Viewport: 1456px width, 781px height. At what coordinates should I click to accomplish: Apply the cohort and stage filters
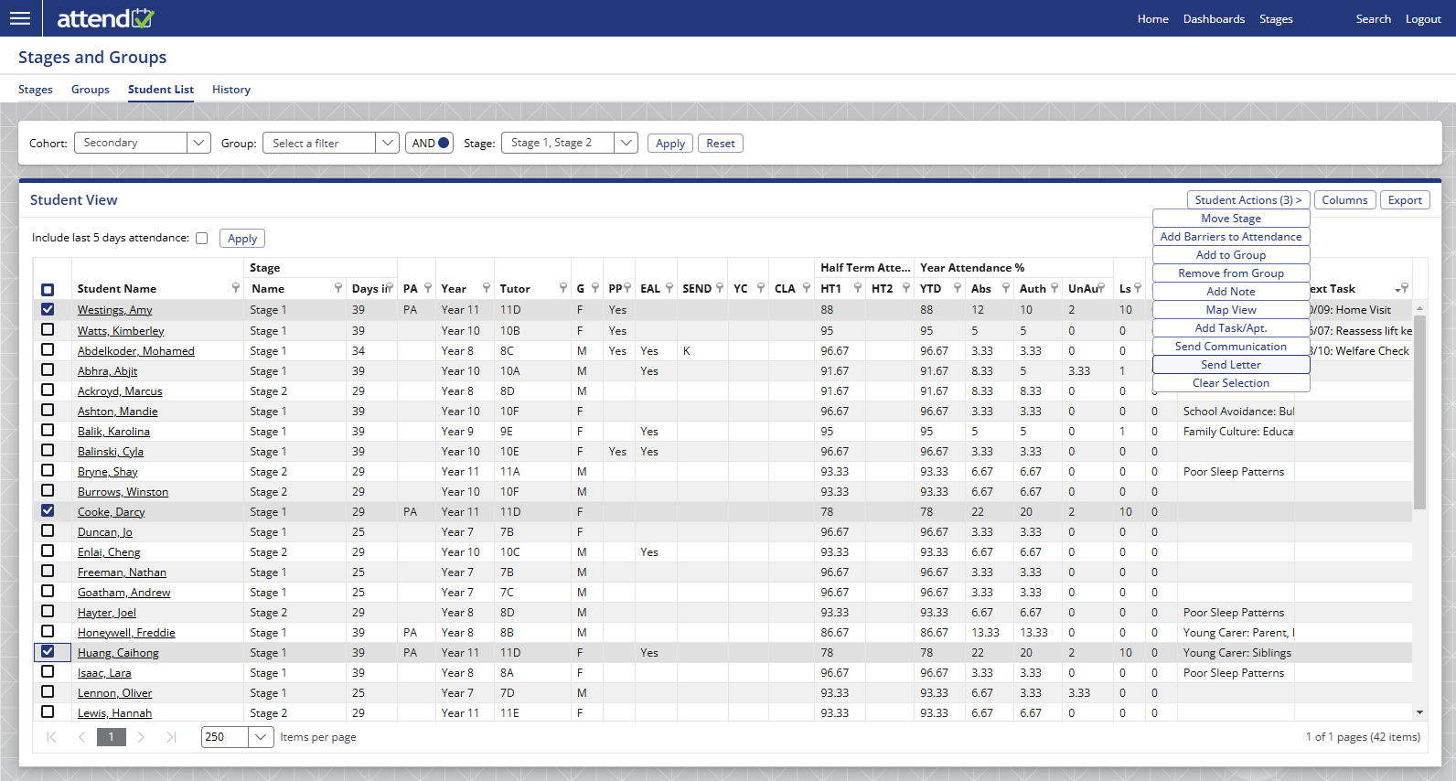coord(670,144)
